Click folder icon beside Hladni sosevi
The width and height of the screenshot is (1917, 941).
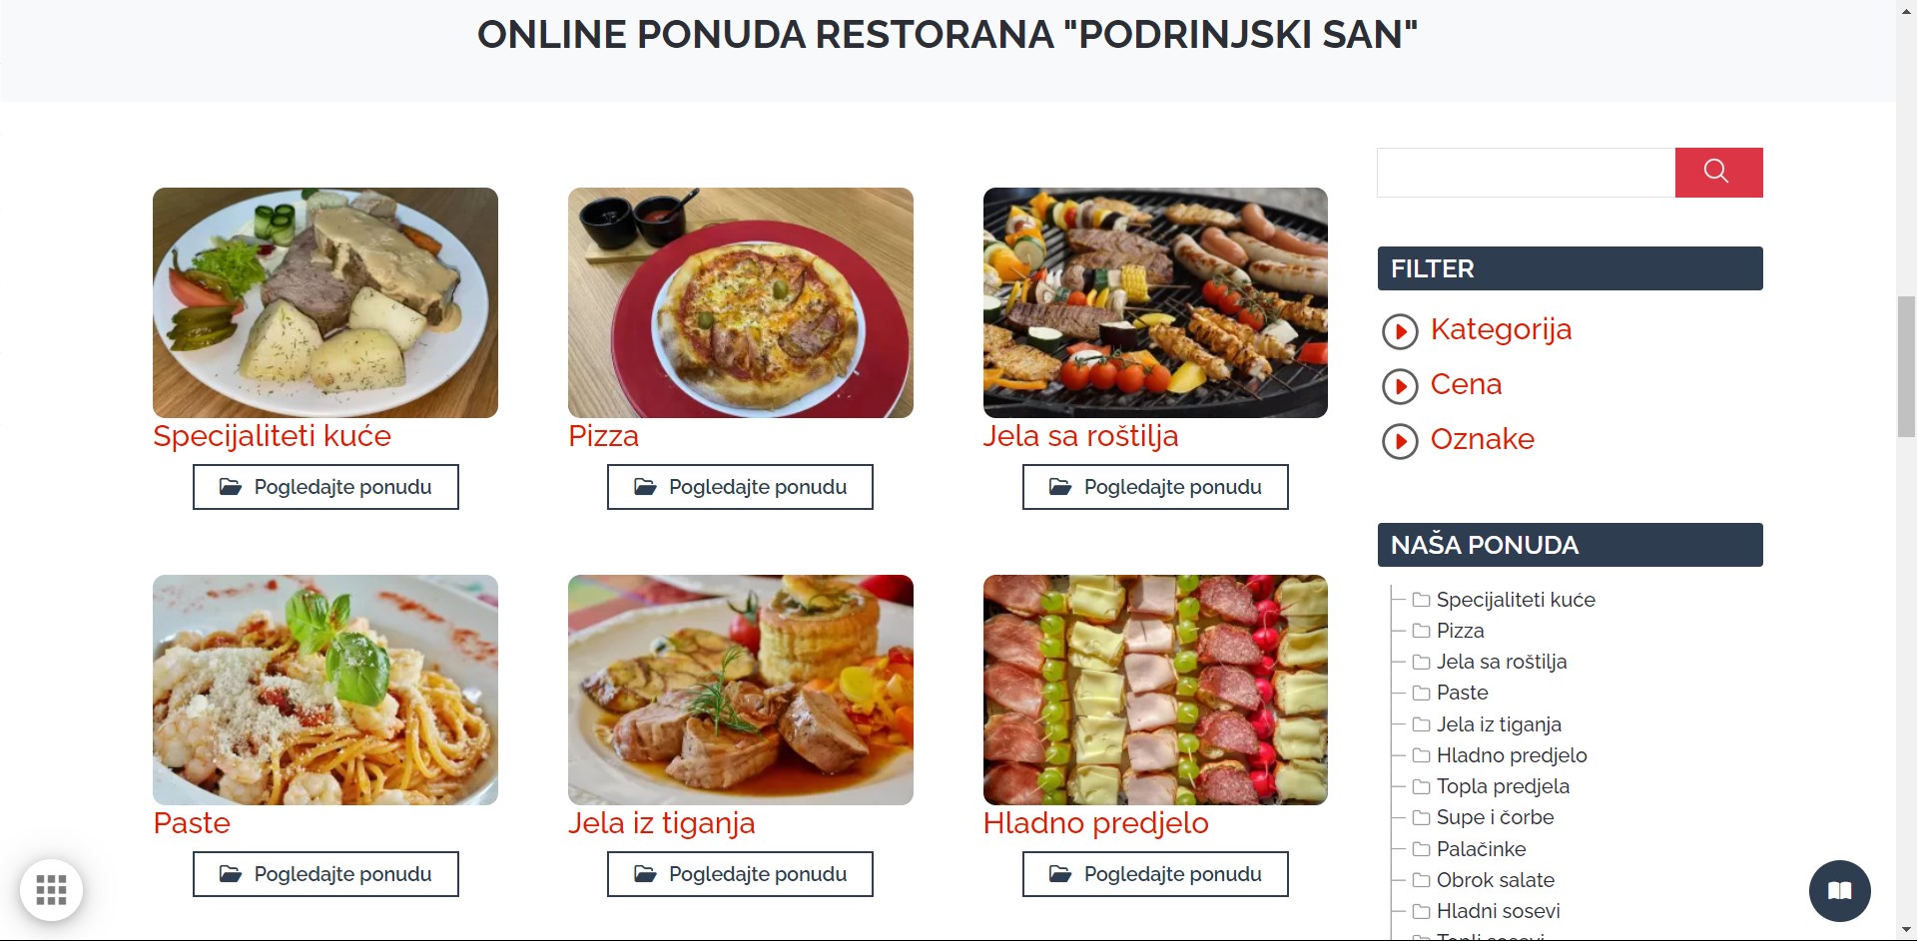click(1421, 911)
